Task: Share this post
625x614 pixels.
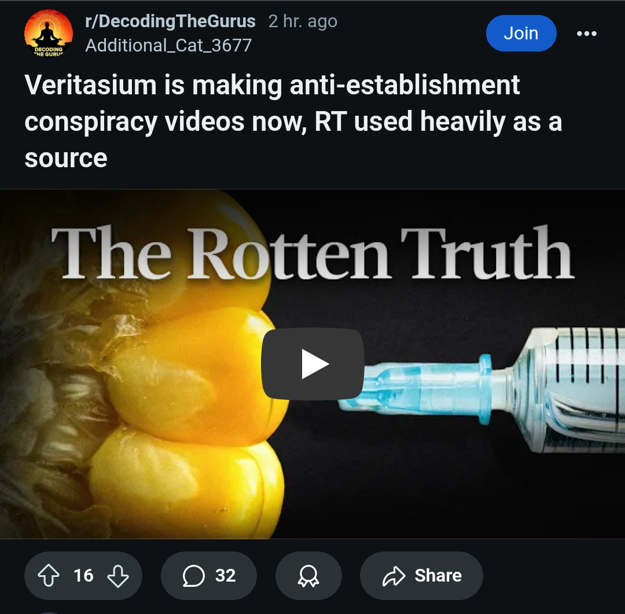Action: 421,575
